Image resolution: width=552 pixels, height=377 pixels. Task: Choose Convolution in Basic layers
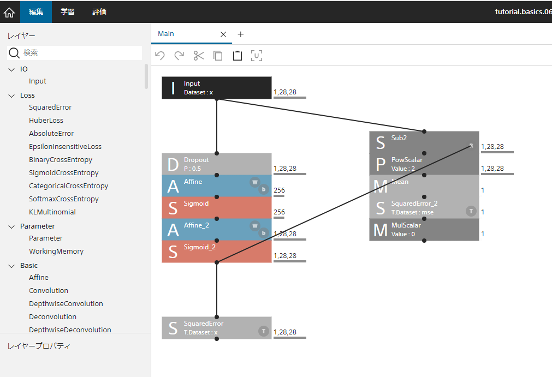49,291
